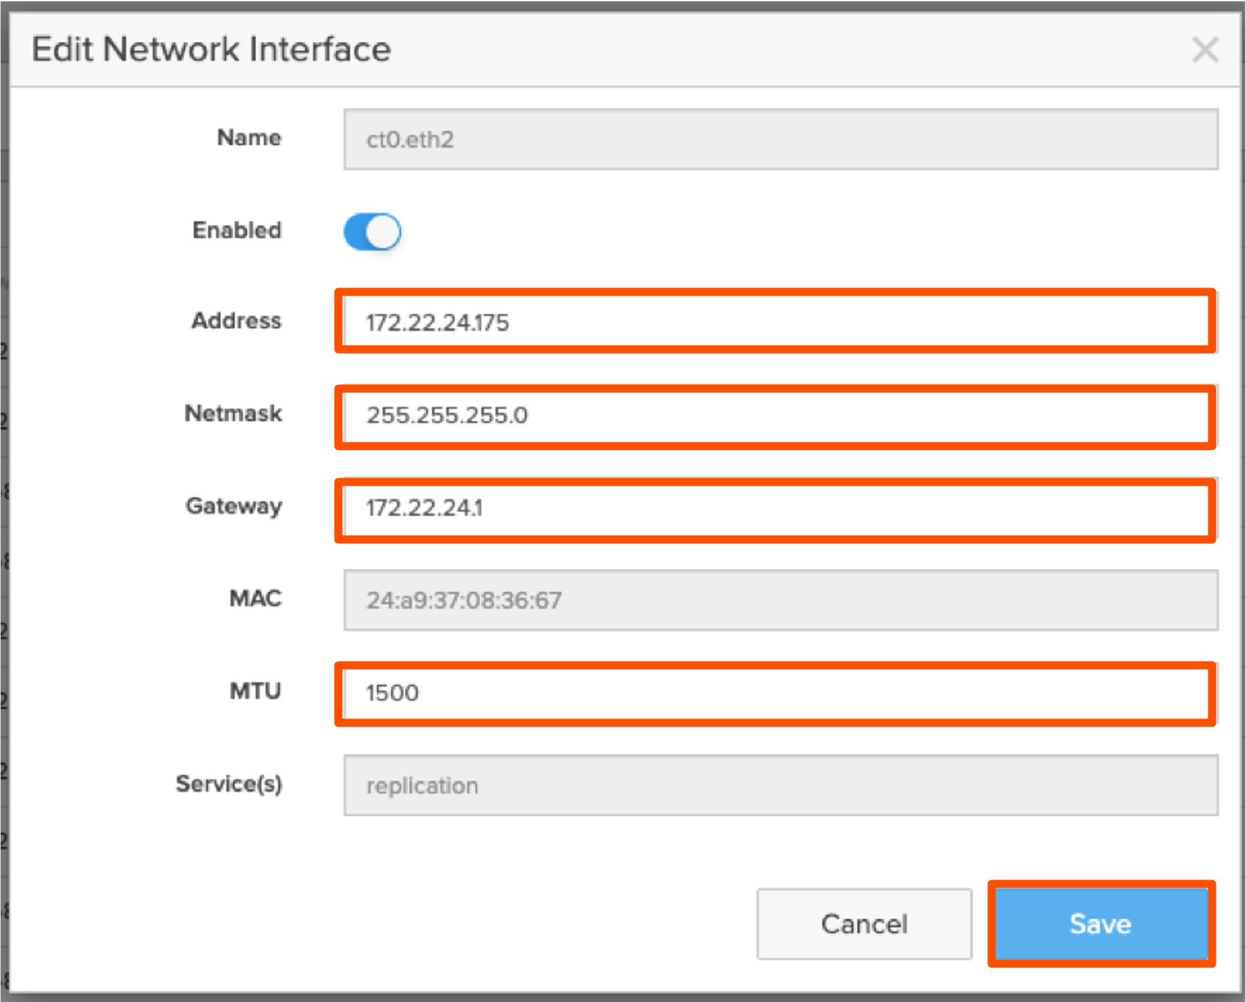The image size is (1245, 1002).
Task: Select the MTU field containing 1500
Action: (x=775, y=693)
